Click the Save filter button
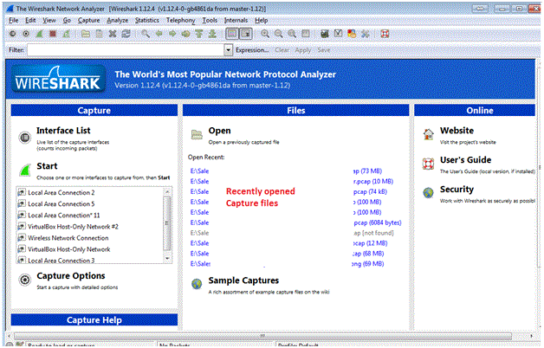 324,50
